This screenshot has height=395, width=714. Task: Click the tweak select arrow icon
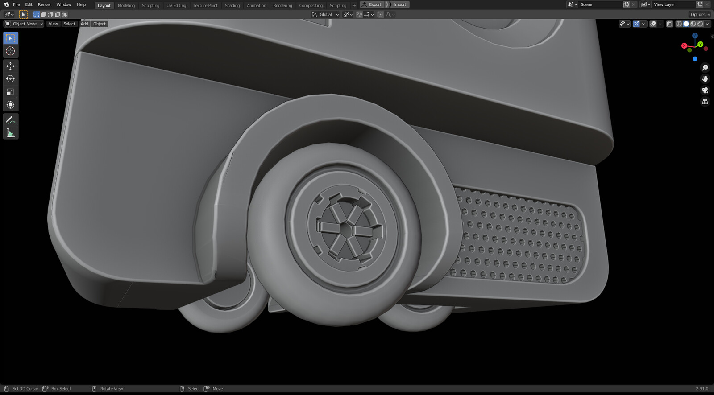(x=23, y=14)
